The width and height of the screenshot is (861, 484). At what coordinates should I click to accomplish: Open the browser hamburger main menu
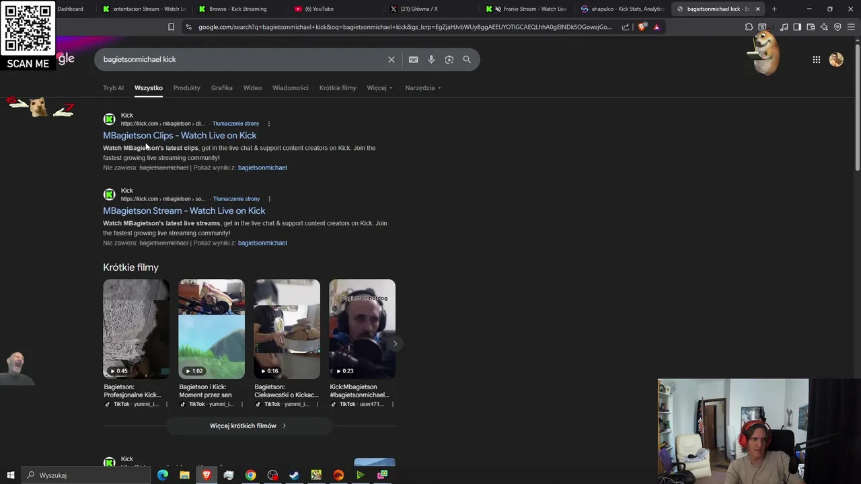pos(851,27)
